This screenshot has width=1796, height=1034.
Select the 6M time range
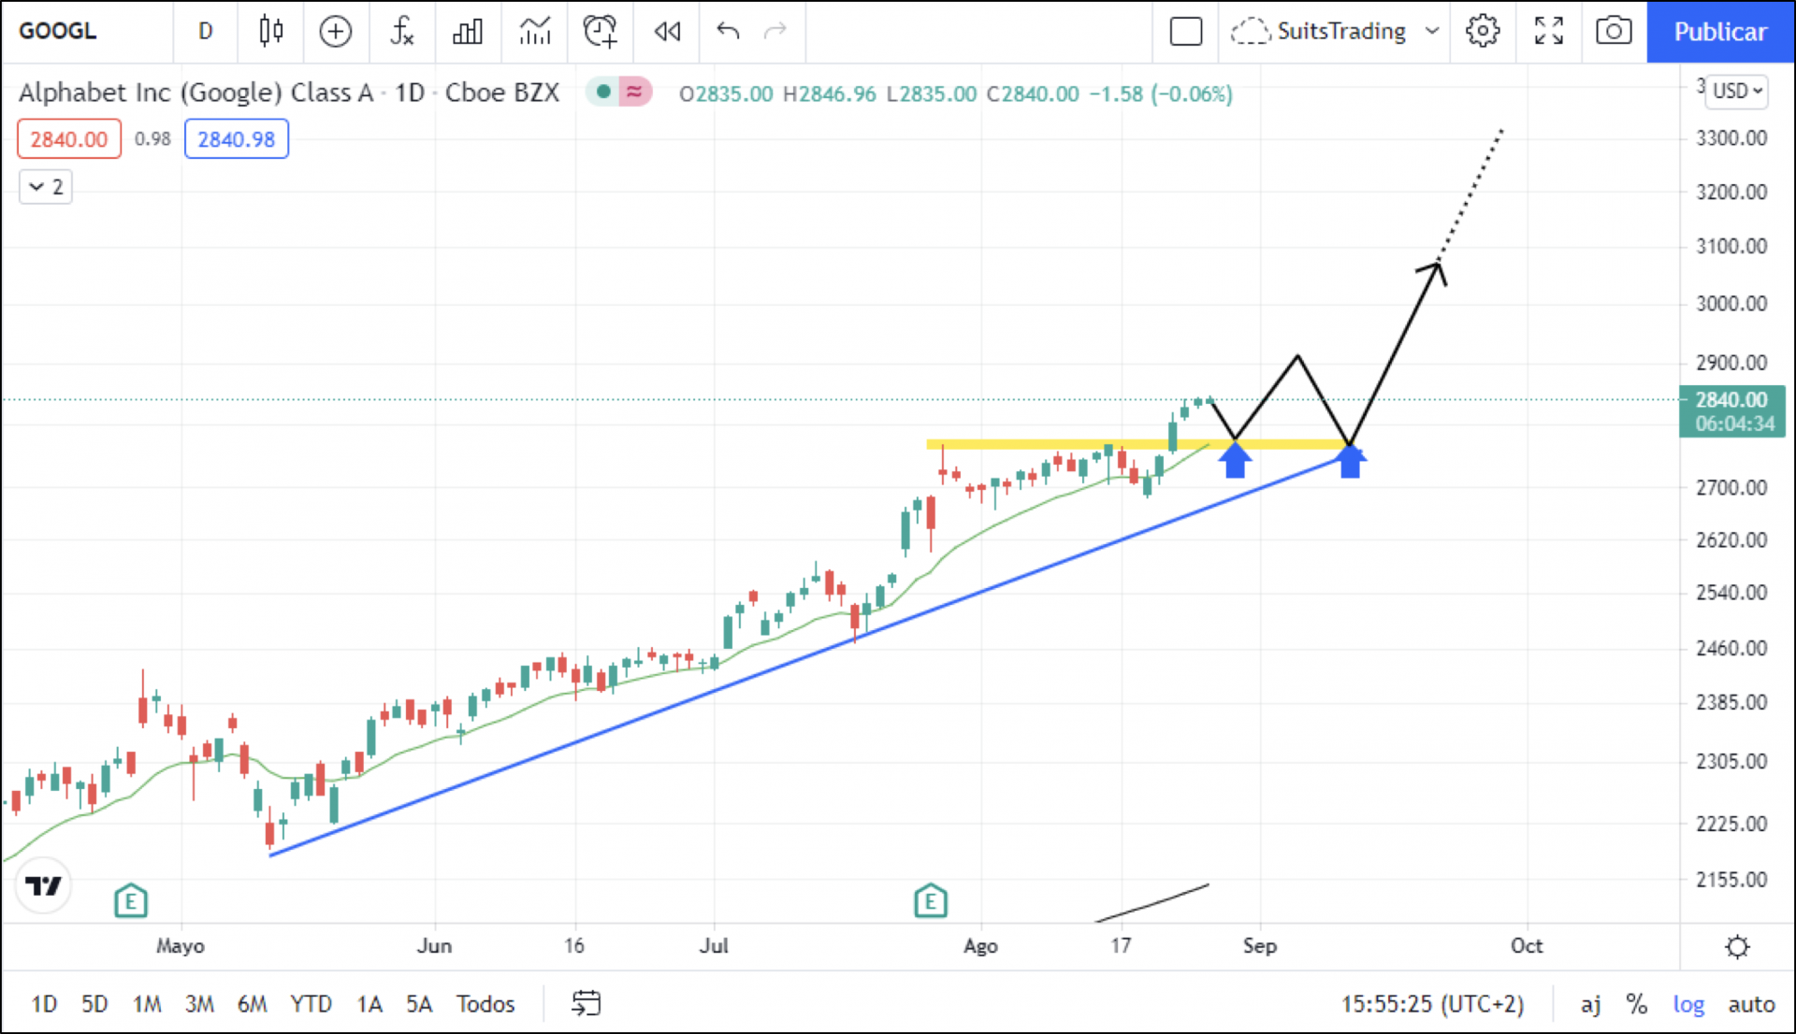[x=252, y=1004]
